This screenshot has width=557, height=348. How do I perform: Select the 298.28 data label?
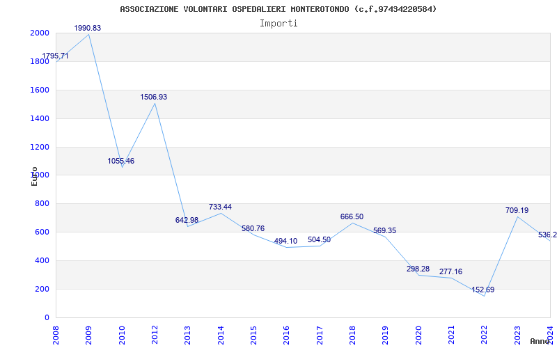coord(418,269)
